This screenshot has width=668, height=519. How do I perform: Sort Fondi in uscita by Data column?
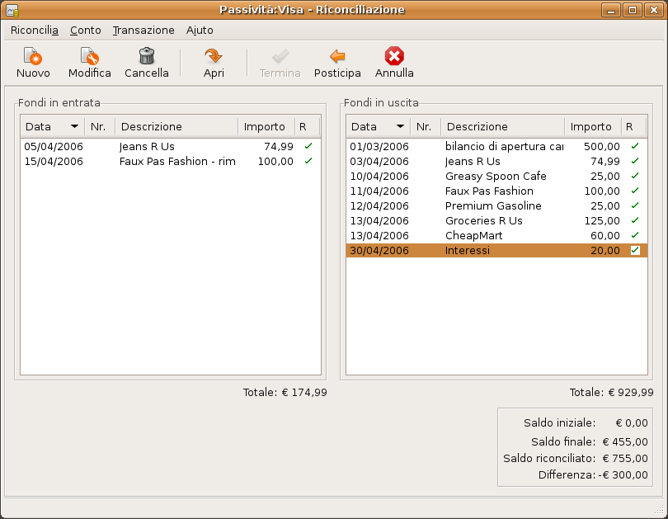pyautogui.click(x=378, y=126)
